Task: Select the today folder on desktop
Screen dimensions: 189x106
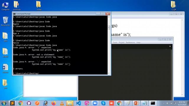Action: point(39,6)
